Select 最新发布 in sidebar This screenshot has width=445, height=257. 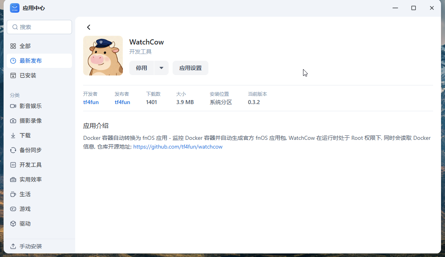39,61
